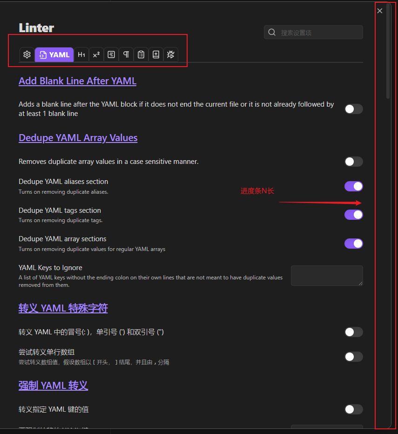The width and height of the screenshot is (398, 434).
Task: Open the General settings gear tab
Action: click(27, 54)
